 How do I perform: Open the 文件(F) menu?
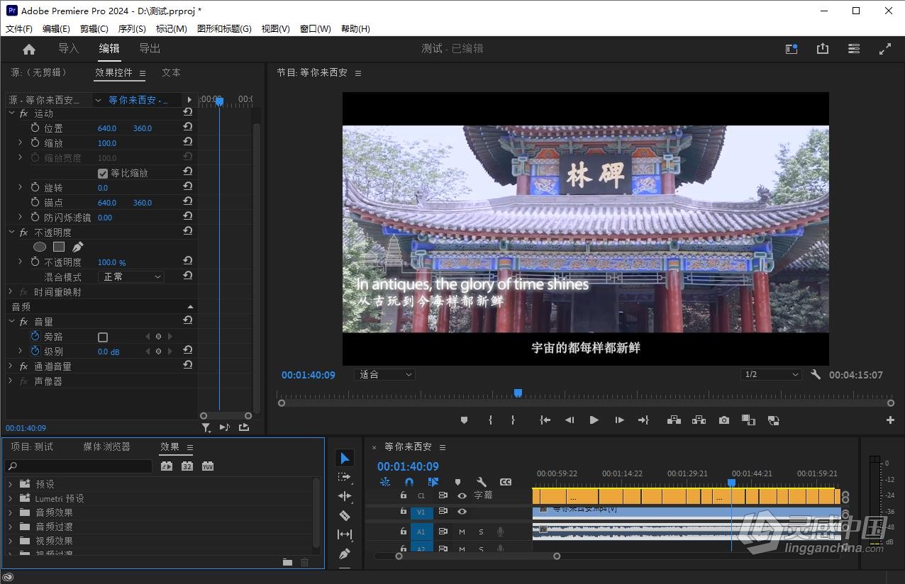19,29
